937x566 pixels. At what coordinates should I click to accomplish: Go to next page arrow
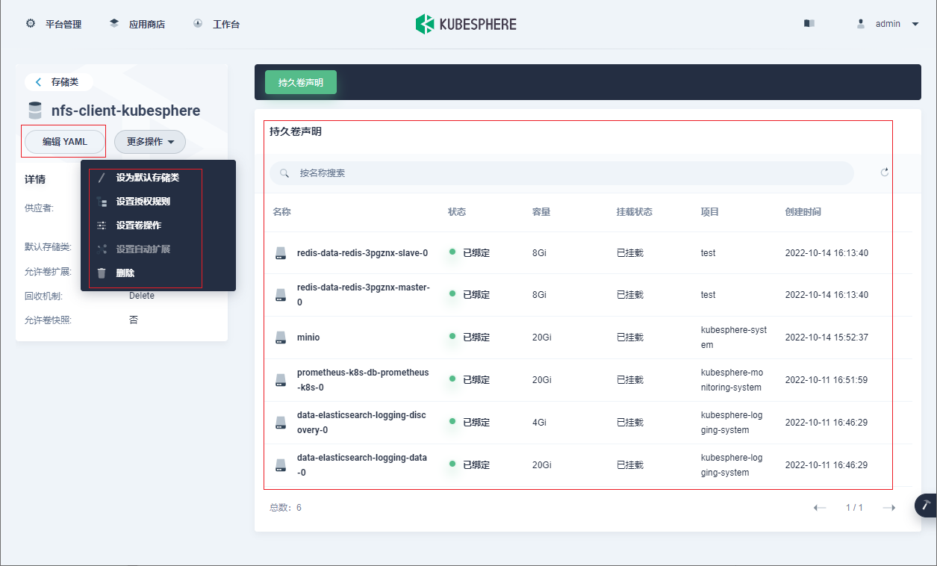pyautogui.click(x=888, y=508)
